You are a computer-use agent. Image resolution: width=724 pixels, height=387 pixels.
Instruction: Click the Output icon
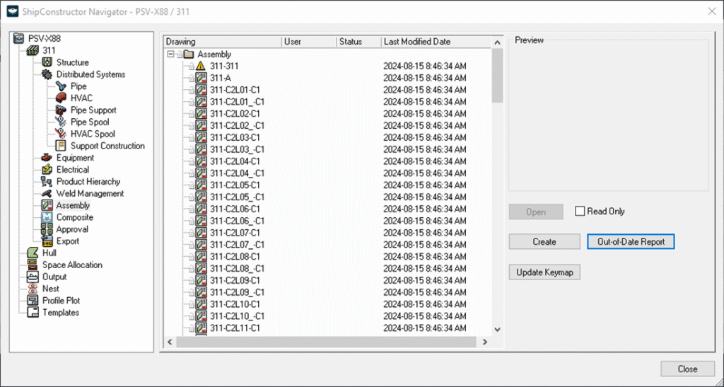tap(33, 277)
